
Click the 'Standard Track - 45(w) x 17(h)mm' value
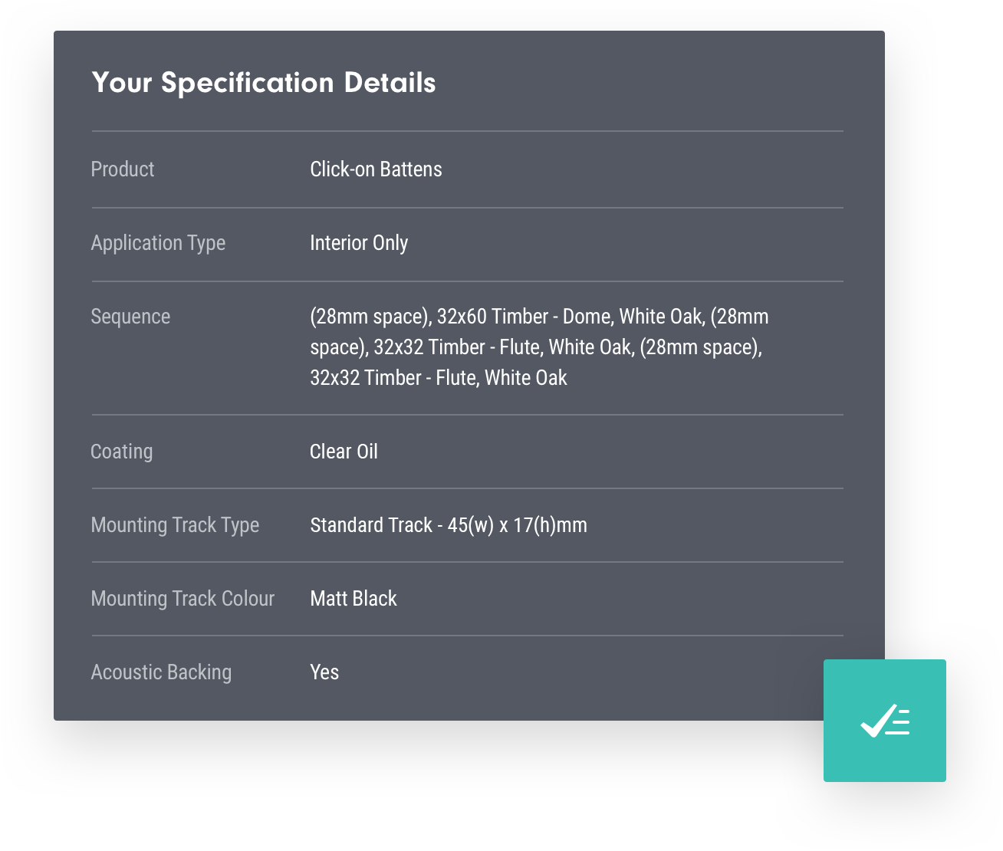[x=448, y=525]
